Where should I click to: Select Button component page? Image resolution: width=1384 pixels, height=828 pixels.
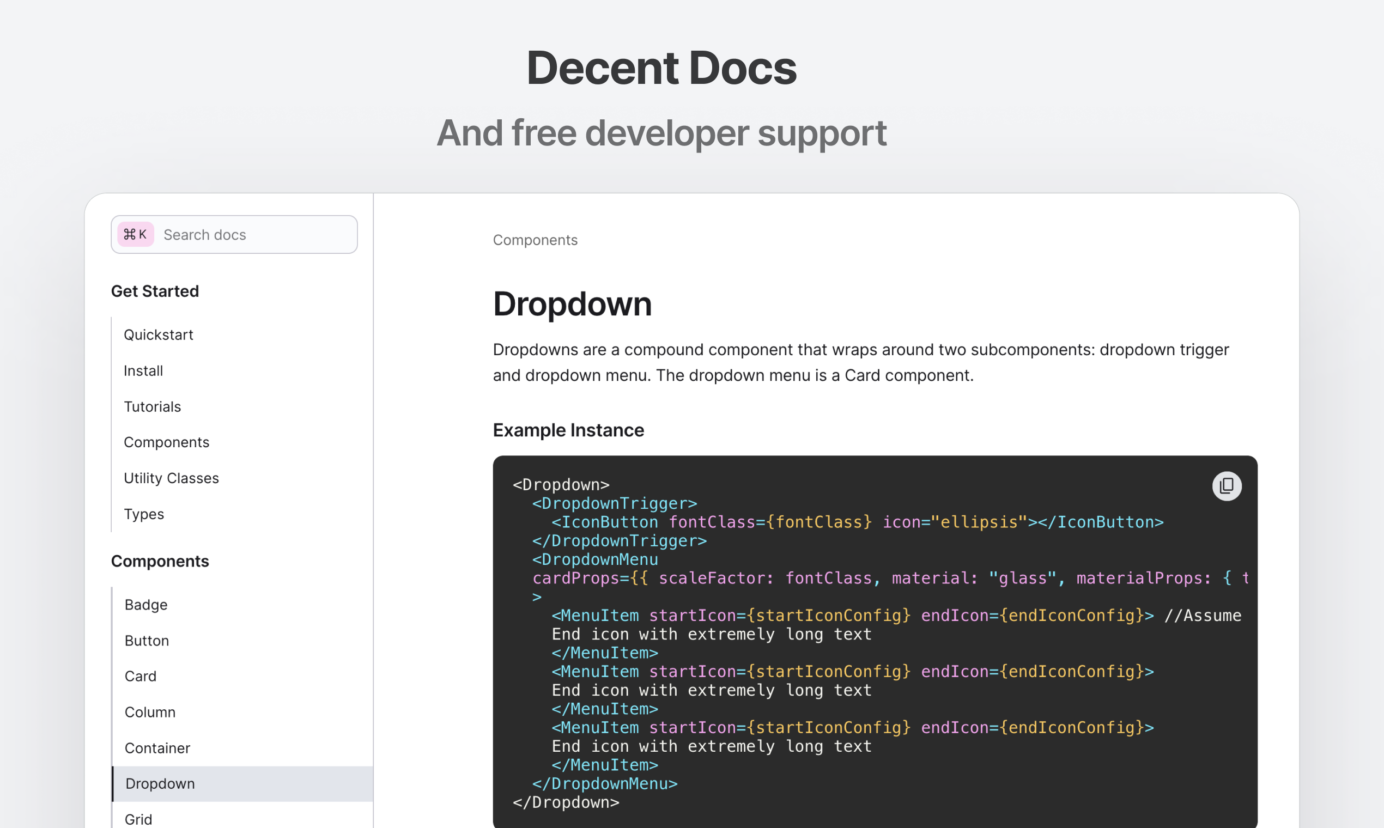point(147,641)
